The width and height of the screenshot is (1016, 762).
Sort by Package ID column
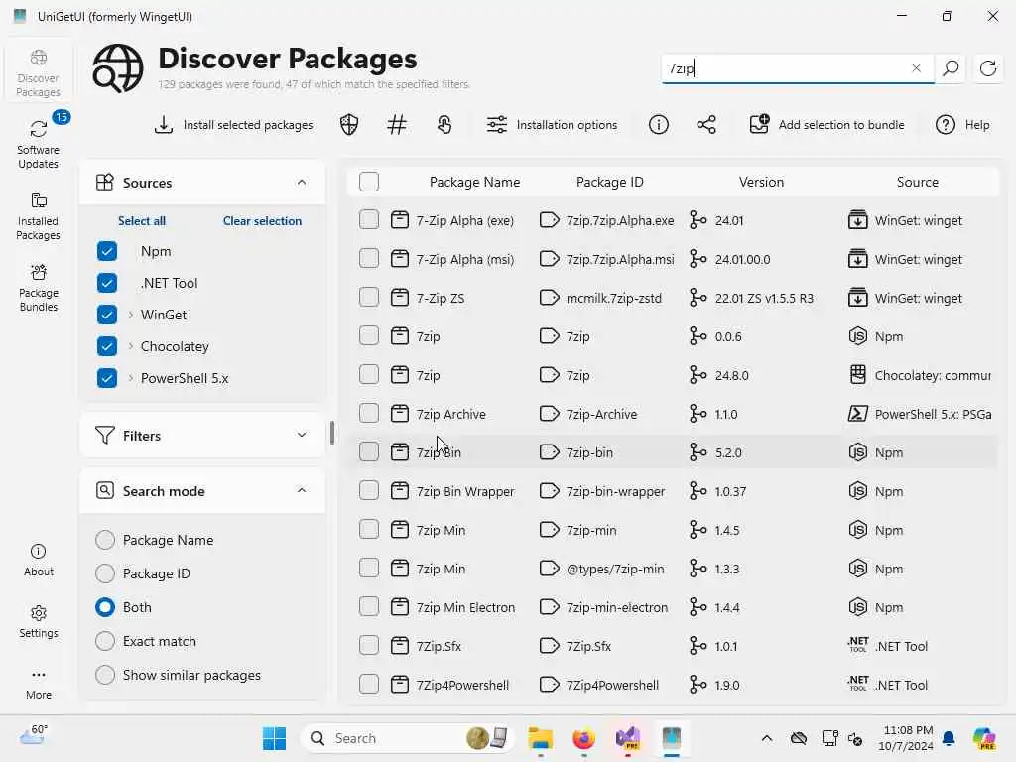pyautogui.click(x=610, y=183)
